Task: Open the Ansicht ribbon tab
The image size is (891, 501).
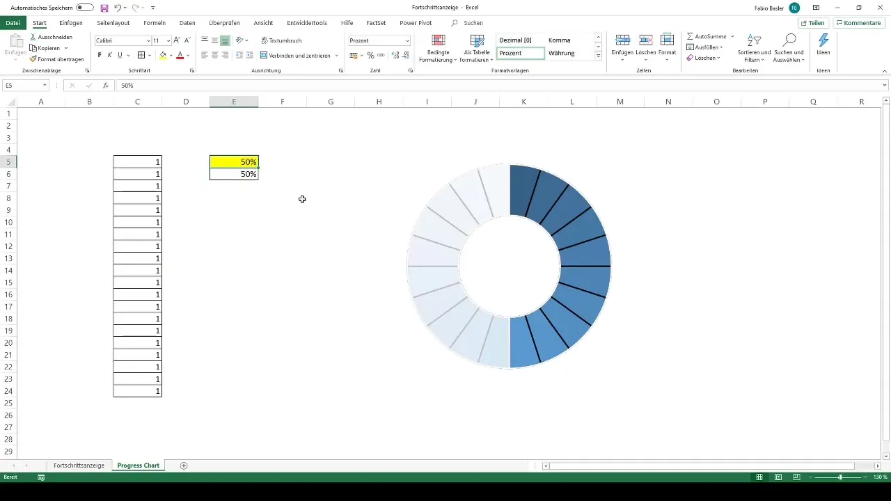Action: pyautogui.click(x=263, y=23)
